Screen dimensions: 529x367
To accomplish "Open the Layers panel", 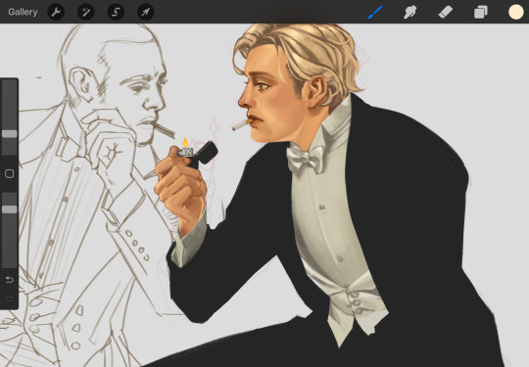I will 480,13.
